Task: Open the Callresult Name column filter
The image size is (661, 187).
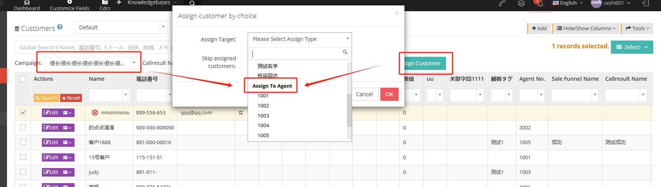Action: (626, 95)
